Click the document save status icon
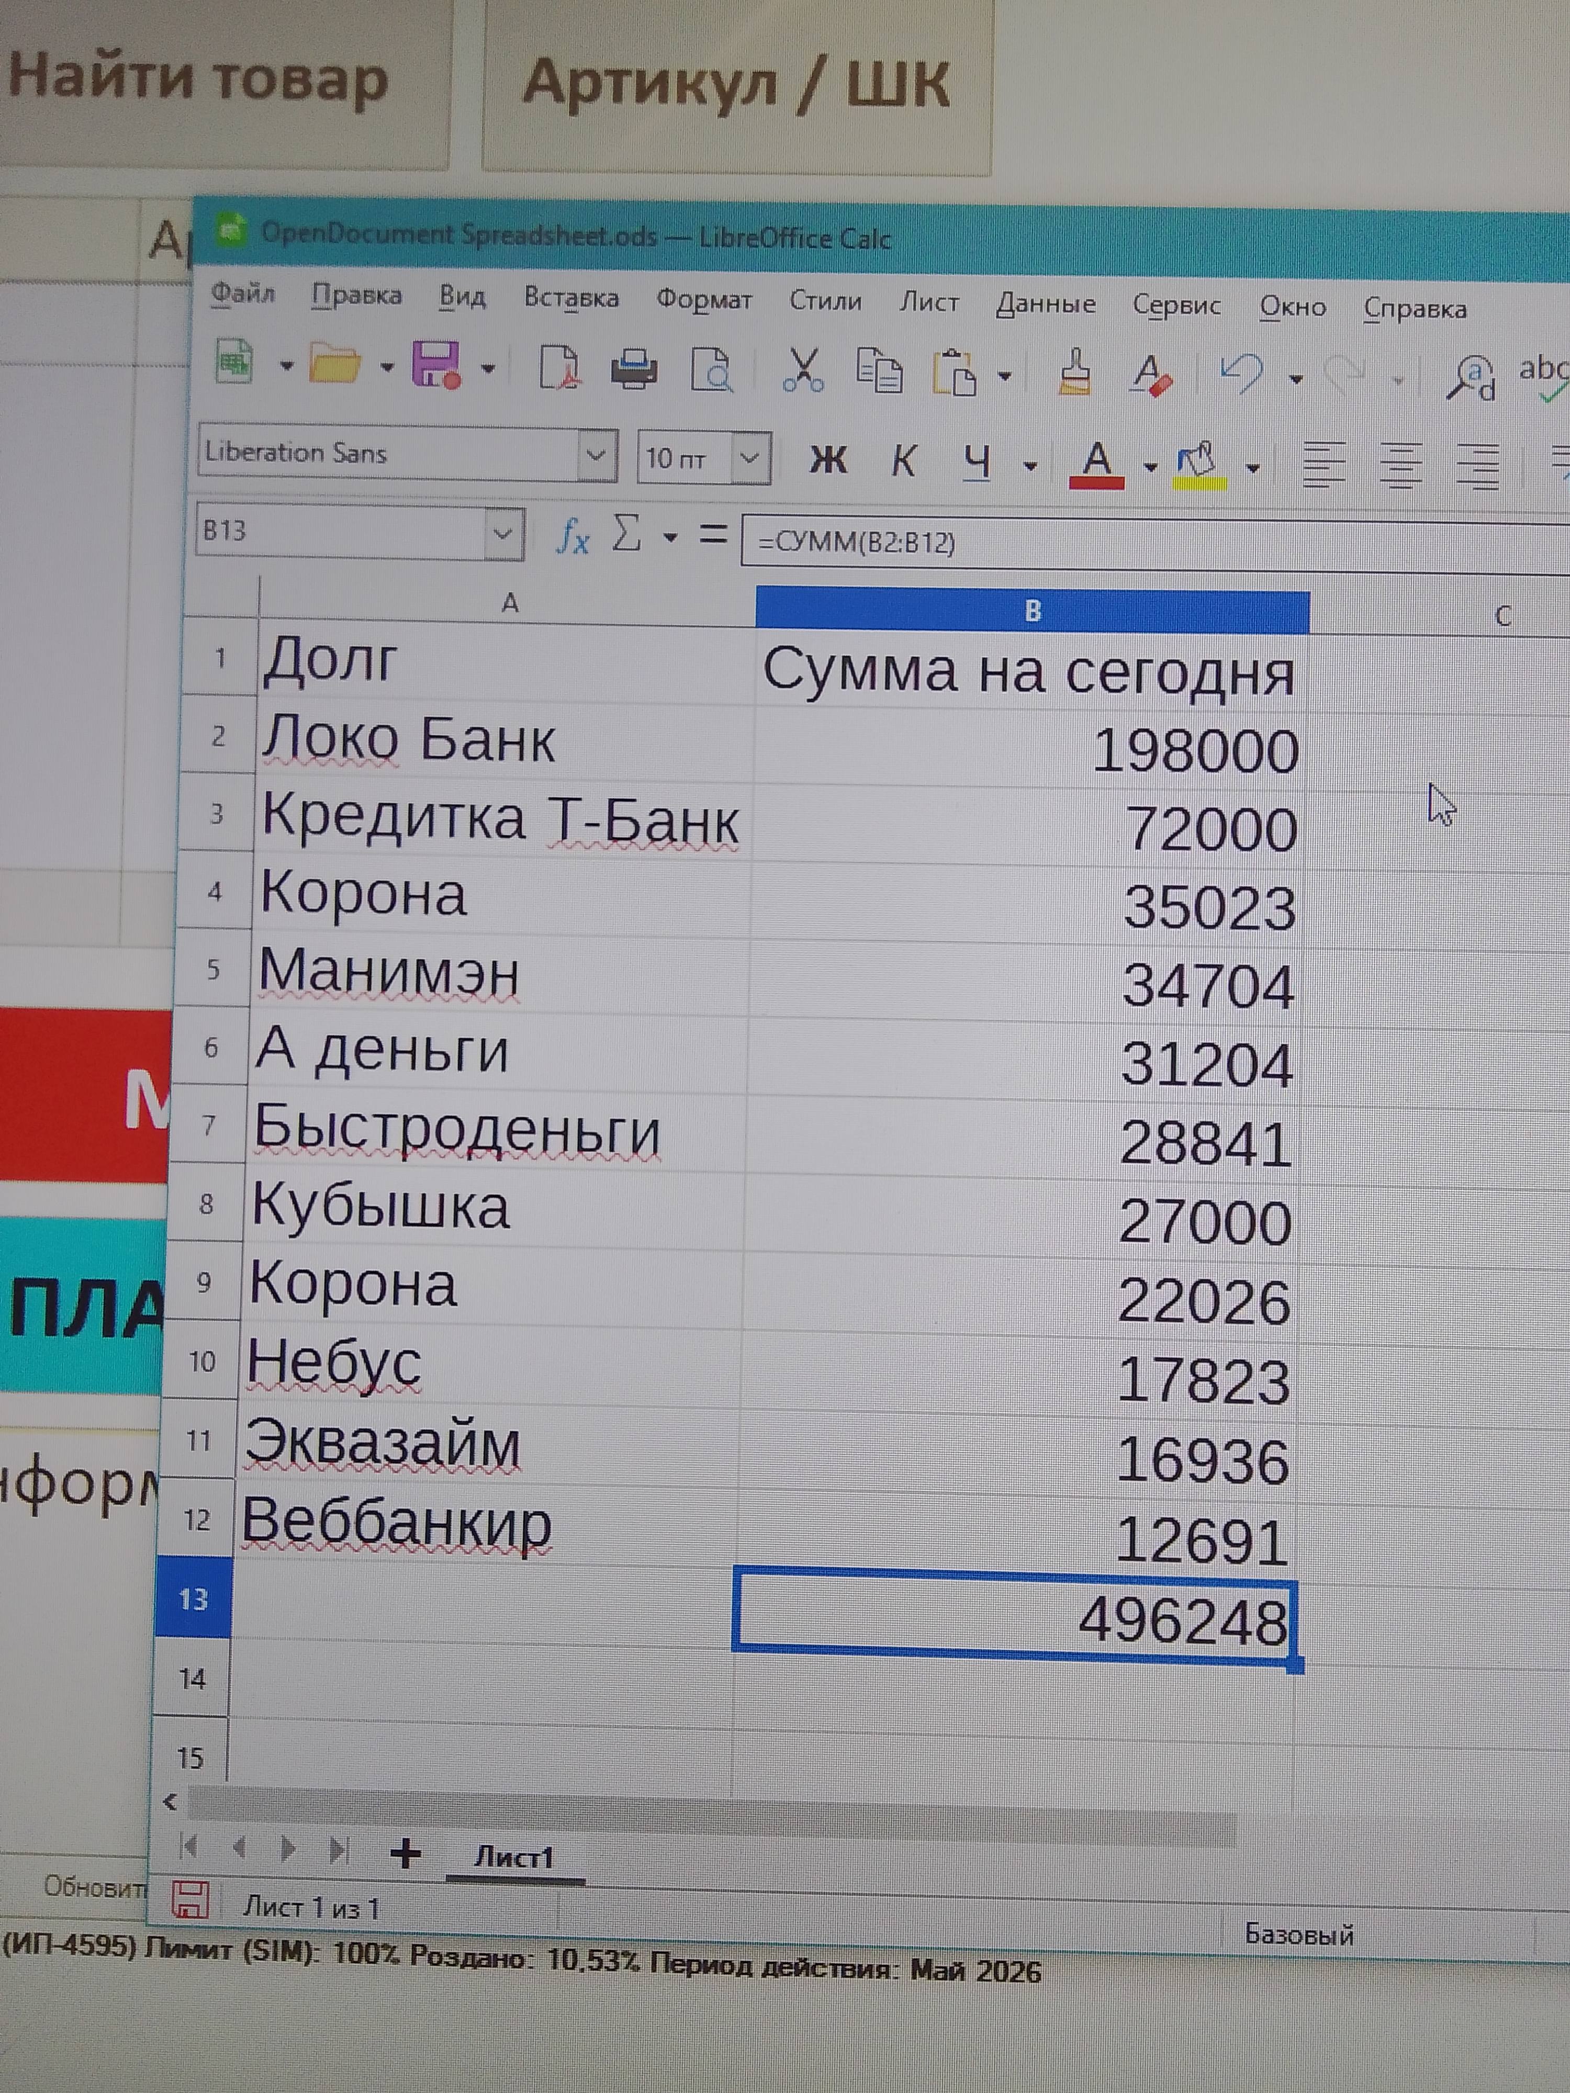Viewport: 1570px width, 2093px height. click(x=189, y=1899)
